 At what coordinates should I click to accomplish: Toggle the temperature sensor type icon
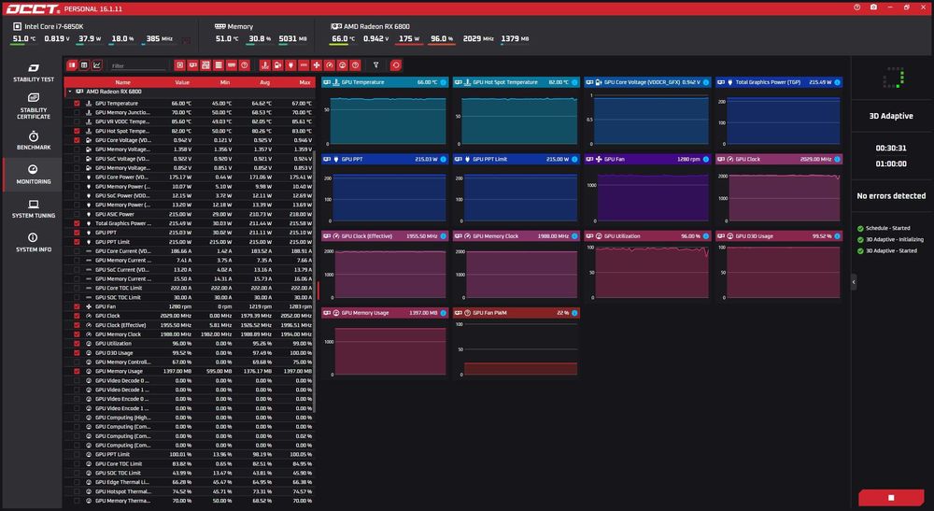265,64
